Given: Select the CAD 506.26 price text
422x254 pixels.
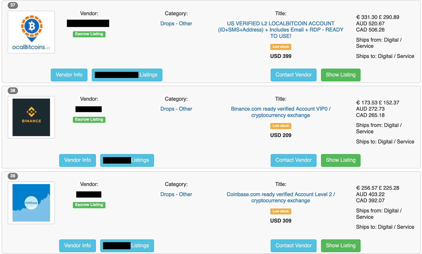Looking at the screenshot, I should pos(370,30).
